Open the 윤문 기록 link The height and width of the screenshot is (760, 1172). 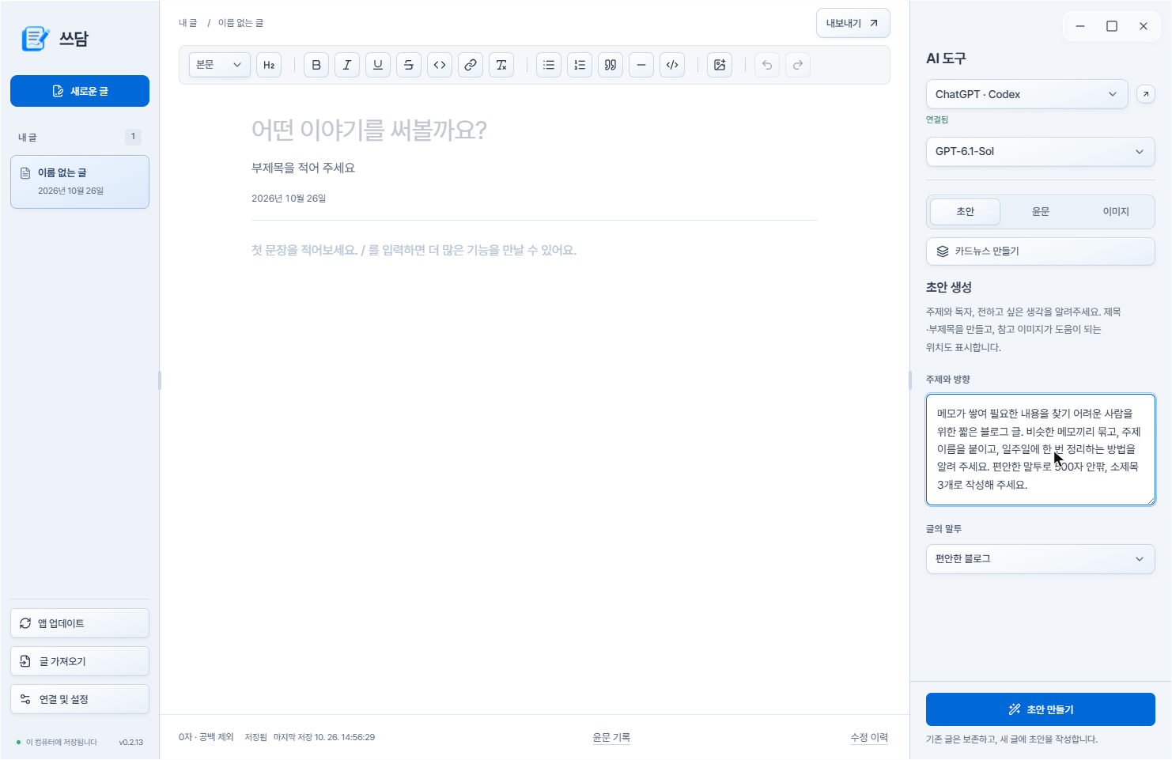(611, 737)
